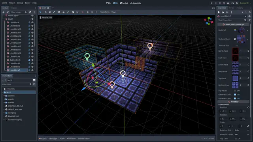The image size is (253, 142).
Task: Toggle scale link chain icon
Action: point(248,126)
